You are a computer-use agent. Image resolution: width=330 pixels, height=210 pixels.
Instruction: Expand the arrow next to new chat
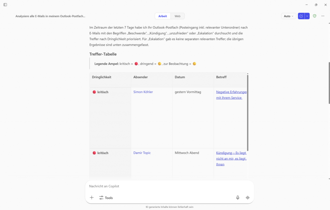tap(307, 16)
